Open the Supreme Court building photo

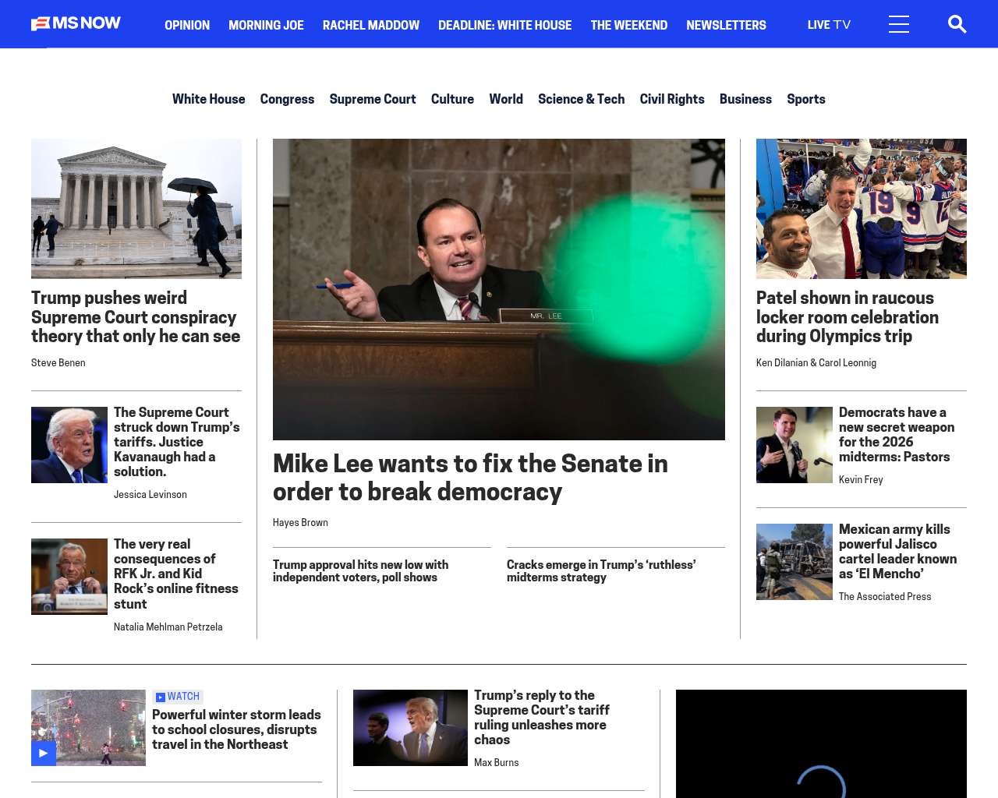click(x=136, y=209)
